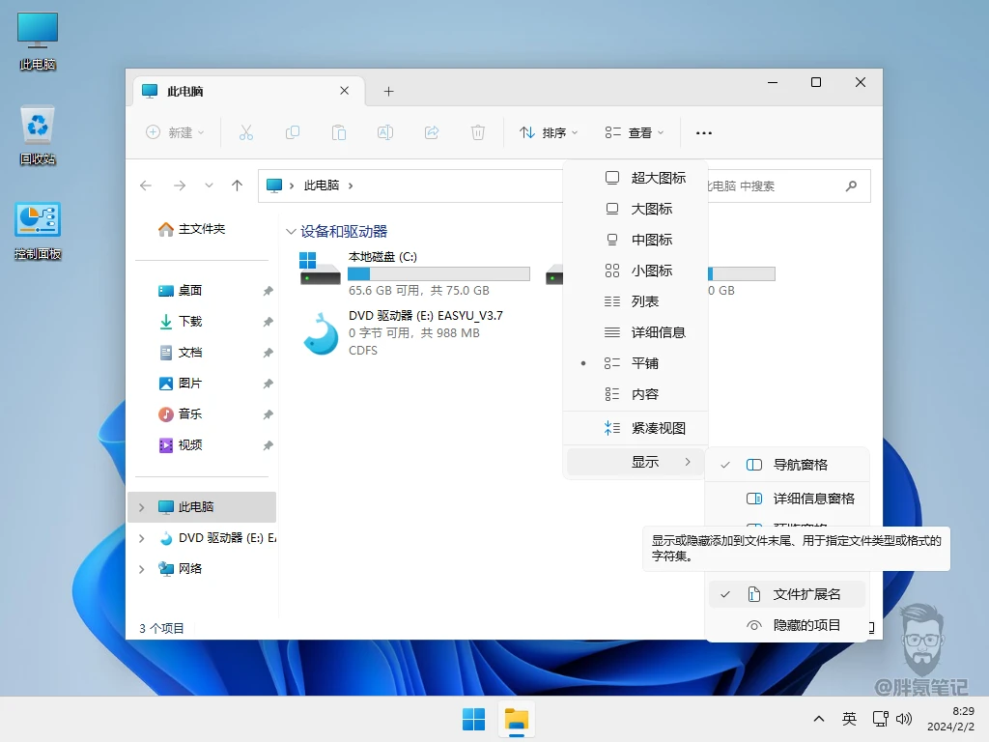989x742 pixels.
Task: Toggle 文件扩展名 file extensions option
Action: 786,594
